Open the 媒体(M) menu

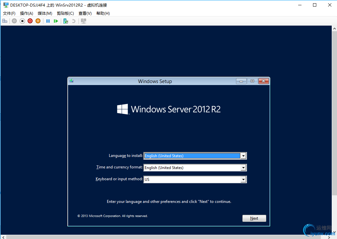click(x=45, y=13)
